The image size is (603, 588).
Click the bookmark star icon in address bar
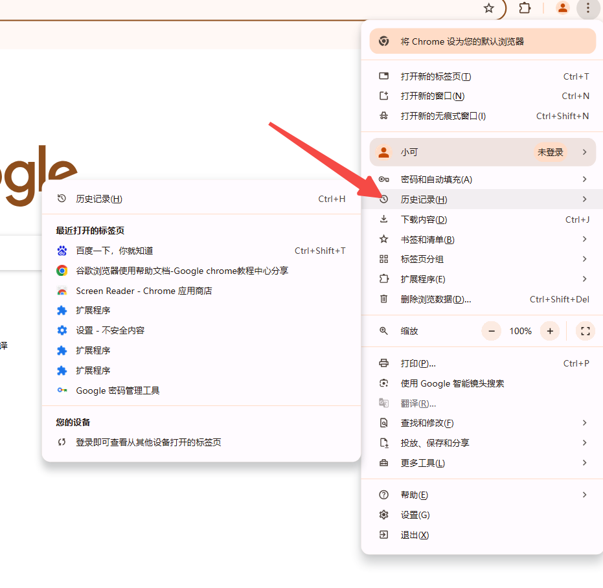pyautogui.click(x=488, y=8)
